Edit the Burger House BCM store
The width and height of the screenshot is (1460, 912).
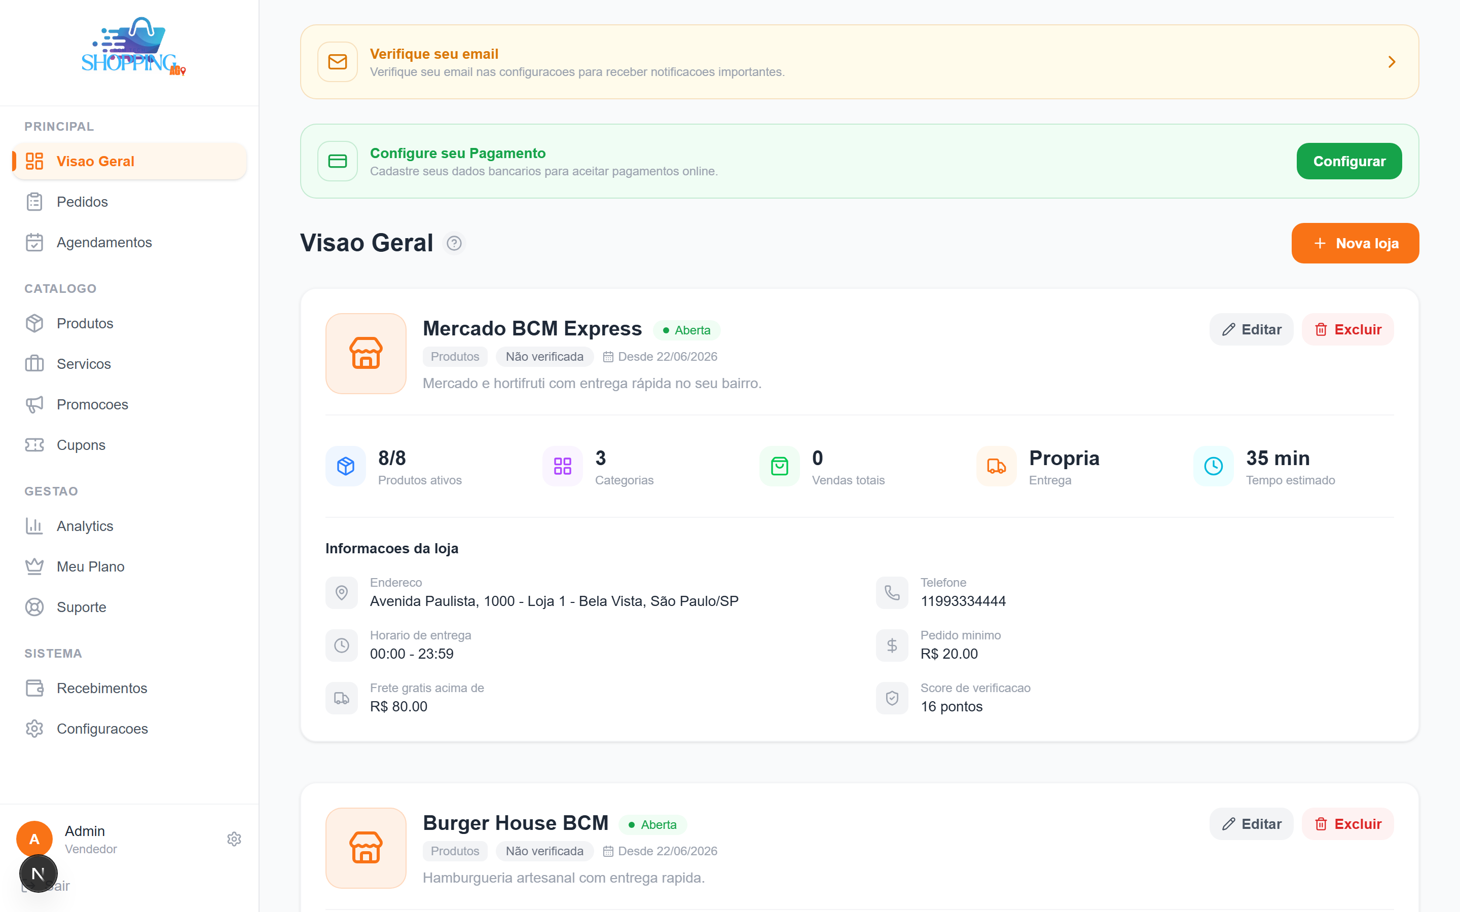point(1251,824)
